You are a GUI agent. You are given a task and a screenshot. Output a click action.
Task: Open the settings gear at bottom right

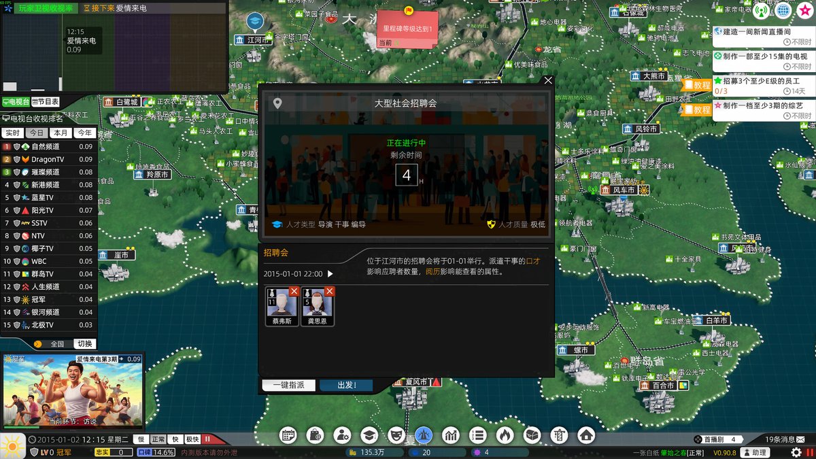point(796,452)
